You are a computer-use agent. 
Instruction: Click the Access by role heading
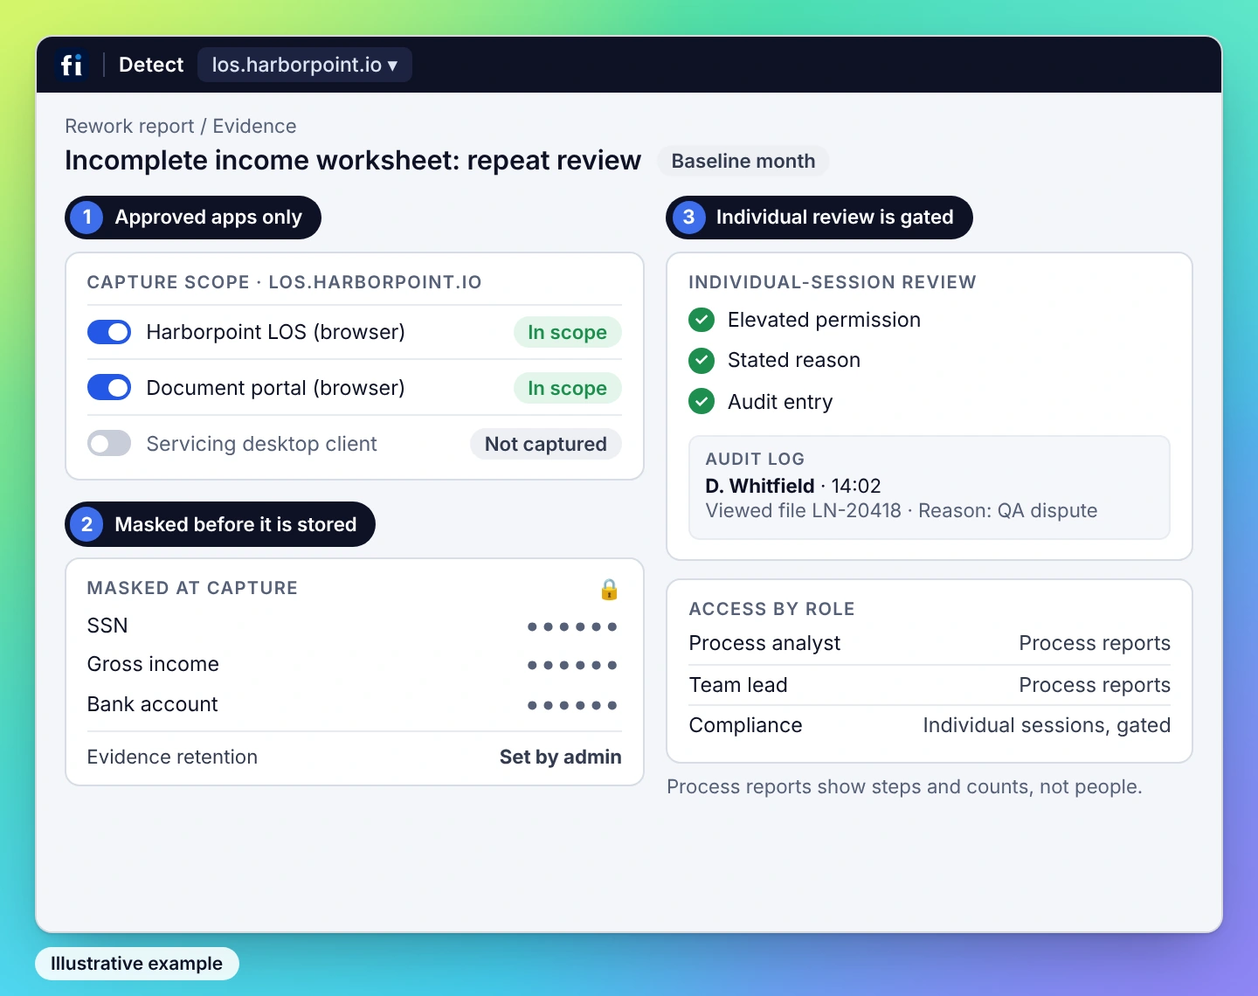point(772,609)
